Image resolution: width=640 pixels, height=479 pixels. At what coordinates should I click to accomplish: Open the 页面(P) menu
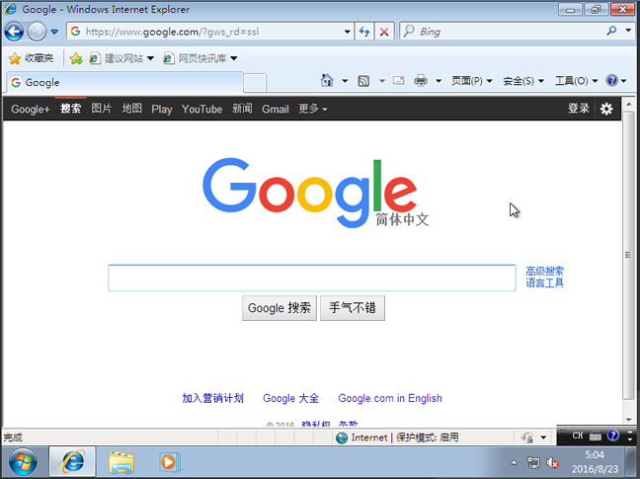coord(471,81)
